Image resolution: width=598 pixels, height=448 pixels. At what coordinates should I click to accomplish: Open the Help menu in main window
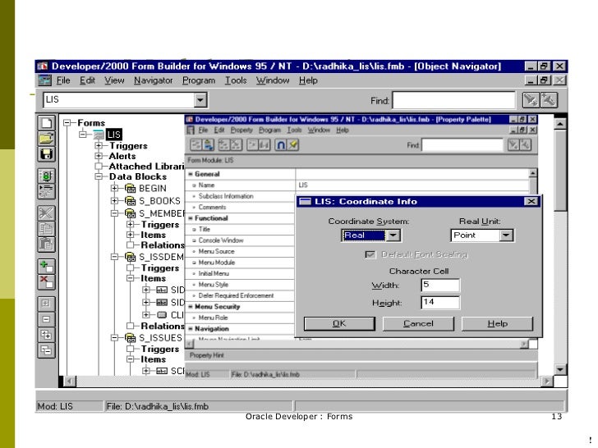[x=308, y=80]
